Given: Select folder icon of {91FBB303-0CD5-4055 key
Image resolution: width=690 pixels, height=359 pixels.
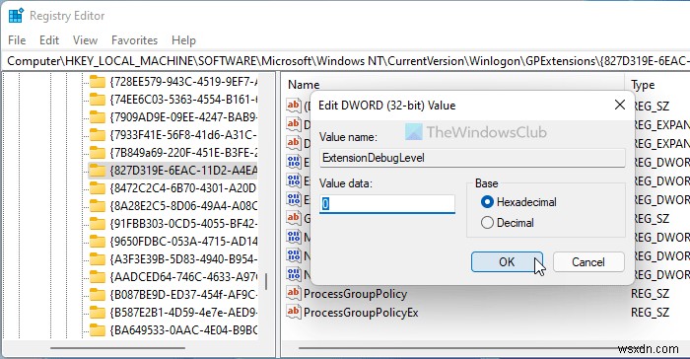Looking at the screenshot, I should point(98,223).
